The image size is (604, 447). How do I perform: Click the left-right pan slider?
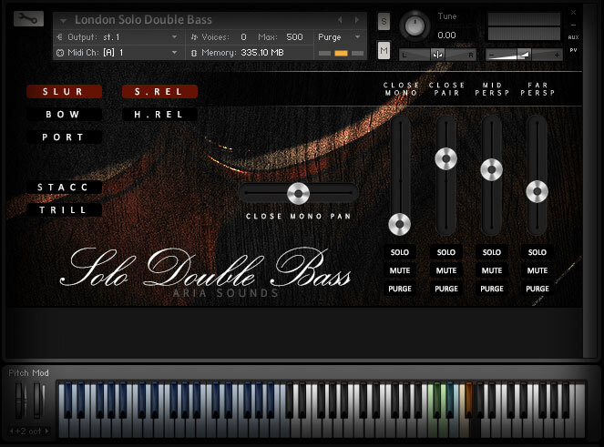point(437,55)
